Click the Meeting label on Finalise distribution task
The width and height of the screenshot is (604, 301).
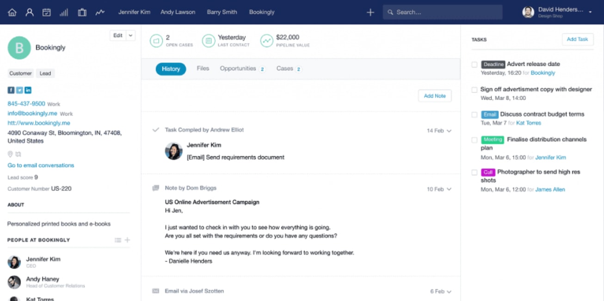[x=493, y=140]
